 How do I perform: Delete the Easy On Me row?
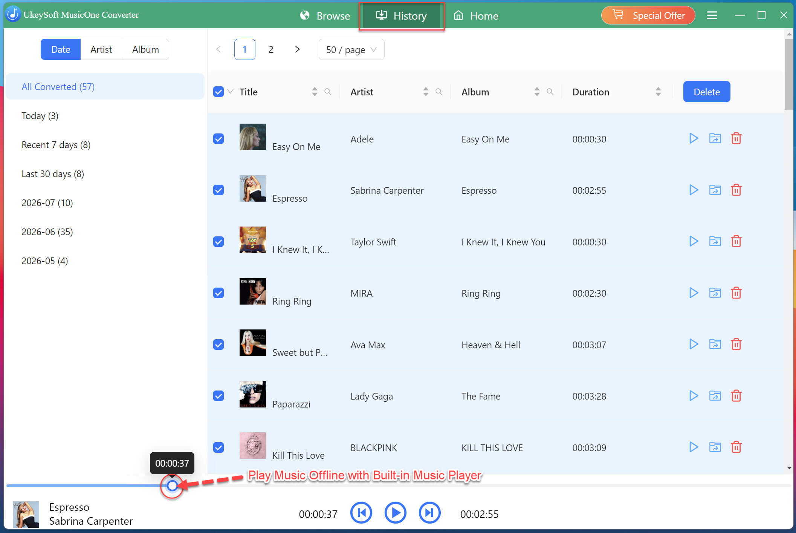click(x=736, y=138)
